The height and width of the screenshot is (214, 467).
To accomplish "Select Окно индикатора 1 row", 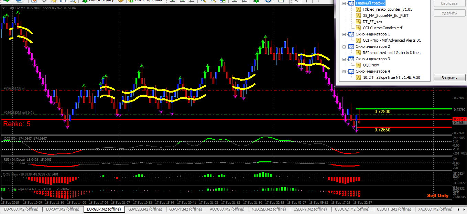I will pyautogui.click(x=373, y=34).
